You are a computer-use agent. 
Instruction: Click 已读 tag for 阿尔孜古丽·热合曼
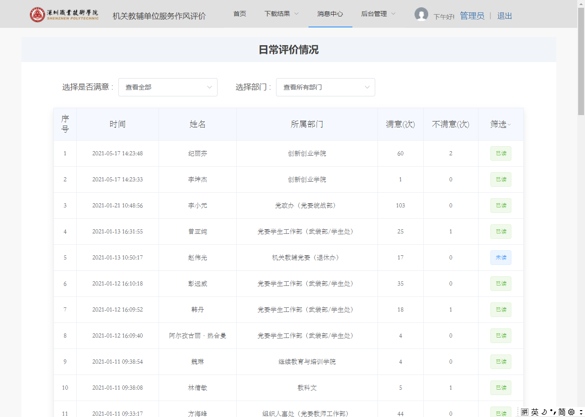501,336
